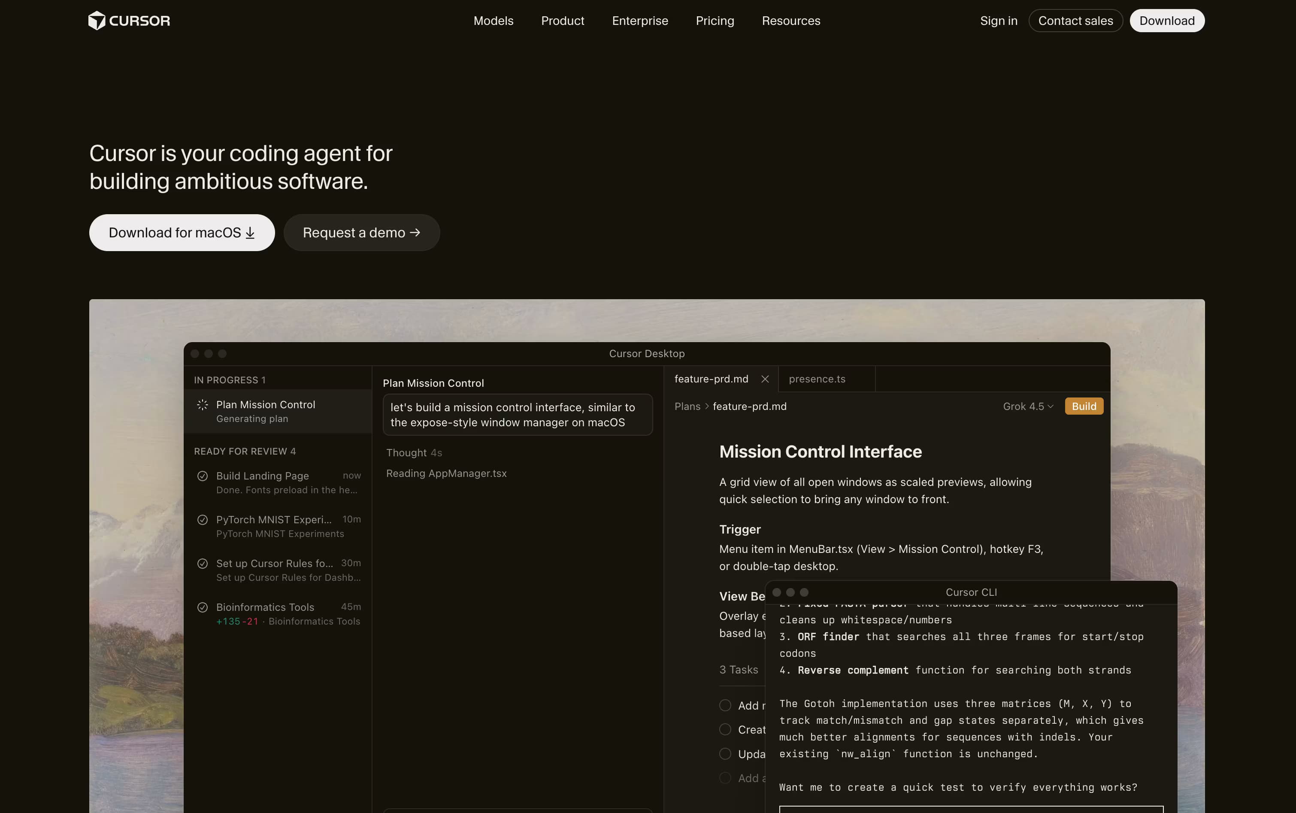The height and width of the screenshot is (813, 1296).
Task: Click the Sign in link
Action: (998, 21)
